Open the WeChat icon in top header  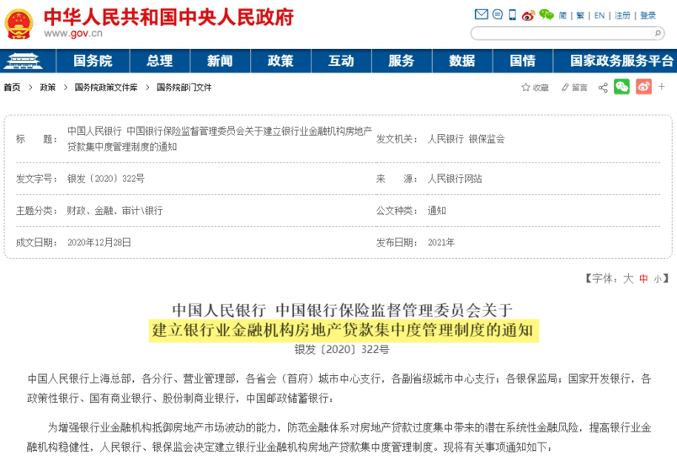tap(546, 15)
